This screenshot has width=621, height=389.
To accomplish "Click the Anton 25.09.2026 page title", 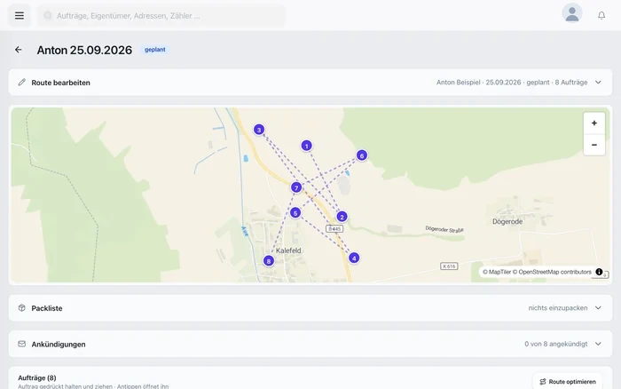I will tap(84, 50).
